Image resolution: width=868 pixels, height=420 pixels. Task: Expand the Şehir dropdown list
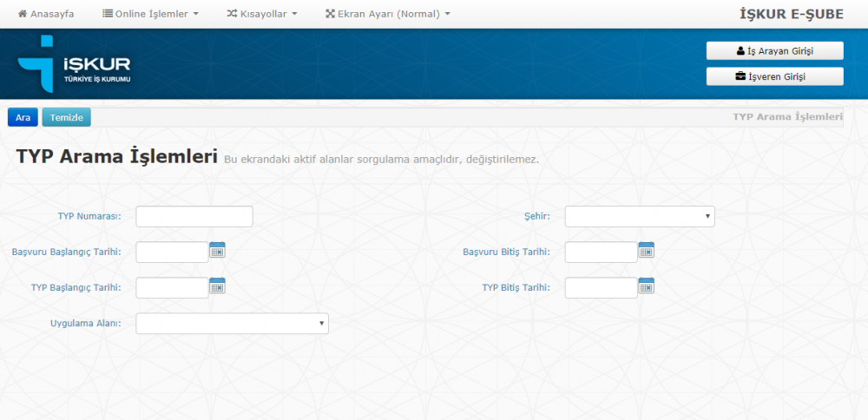point(640,216)
